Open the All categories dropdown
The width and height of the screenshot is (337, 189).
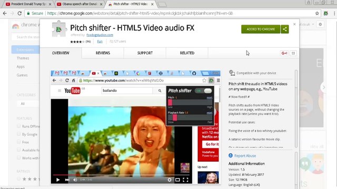pyautogui.click(x=28, y=104)
